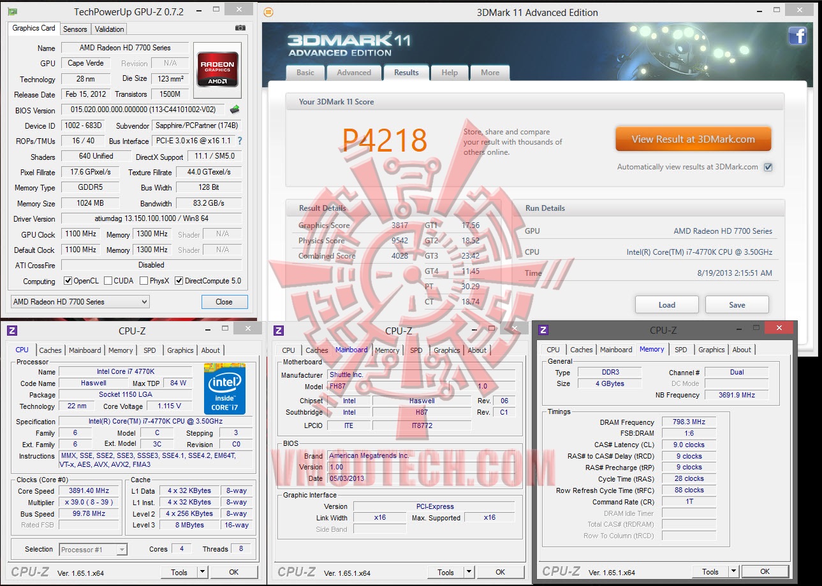Screen dimensions: 822x586
Task: Click the motherboard Manufacturer value Shuttle Inc.
Action: click(x=421, y=375)
